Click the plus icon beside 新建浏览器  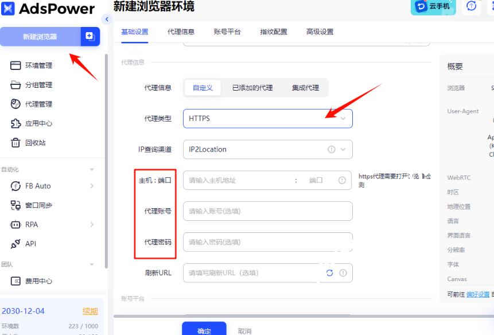pyautogui.click(x=90, y=36)
